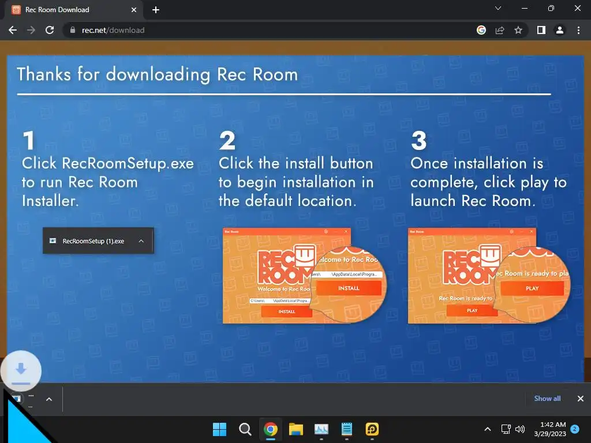Image resolution: width=591 pixels, height=443 pixels.
Task: Click the 'Thanks for downloading Rec Room' heading
Action: coord(157,74)
